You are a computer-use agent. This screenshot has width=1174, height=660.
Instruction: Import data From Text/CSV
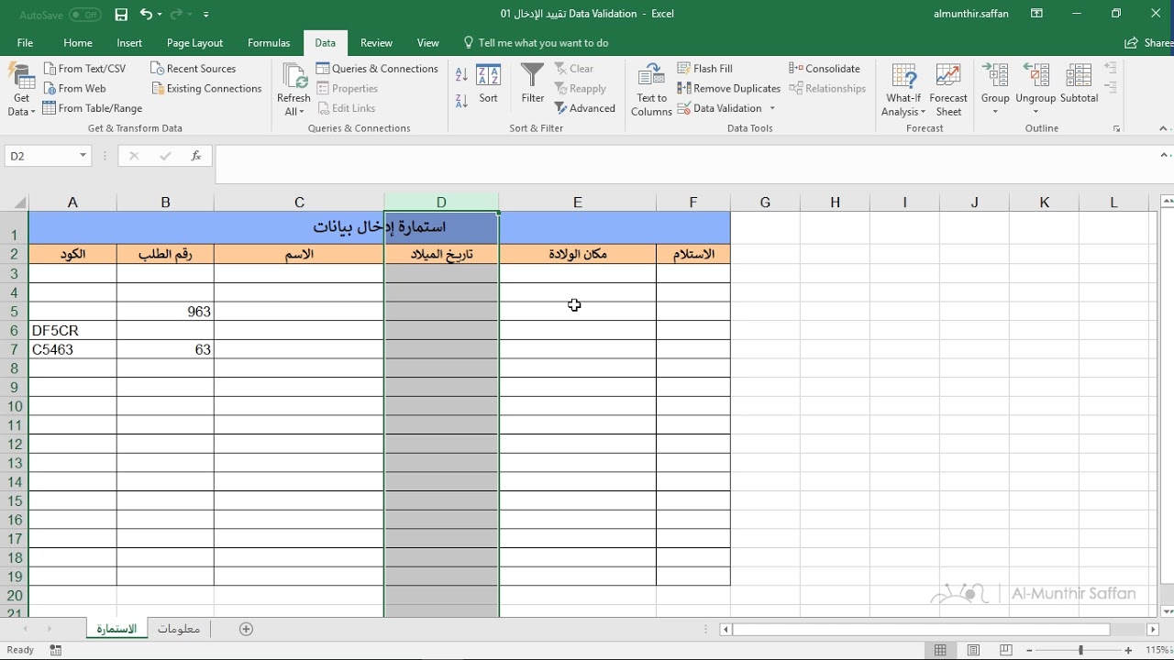[84, 69]
